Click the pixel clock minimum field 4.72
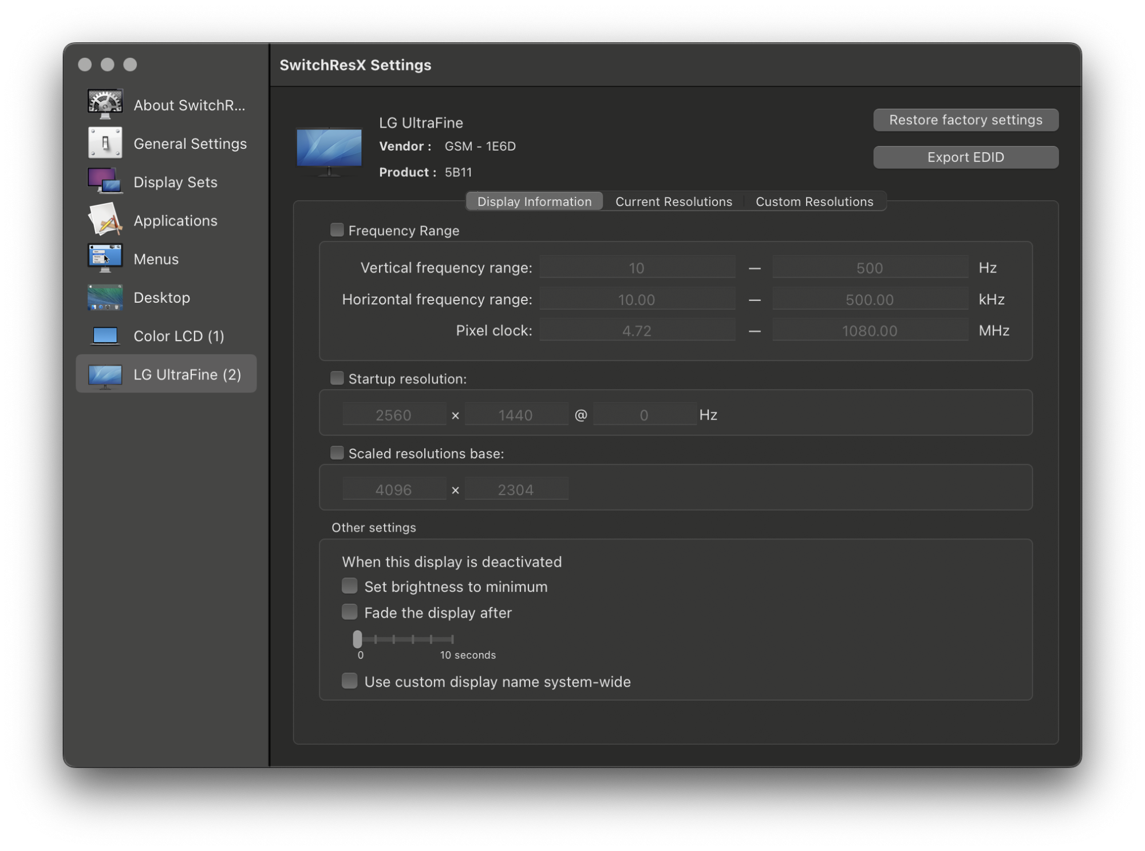The image size is (1145, 851). [x=637, y=330]
